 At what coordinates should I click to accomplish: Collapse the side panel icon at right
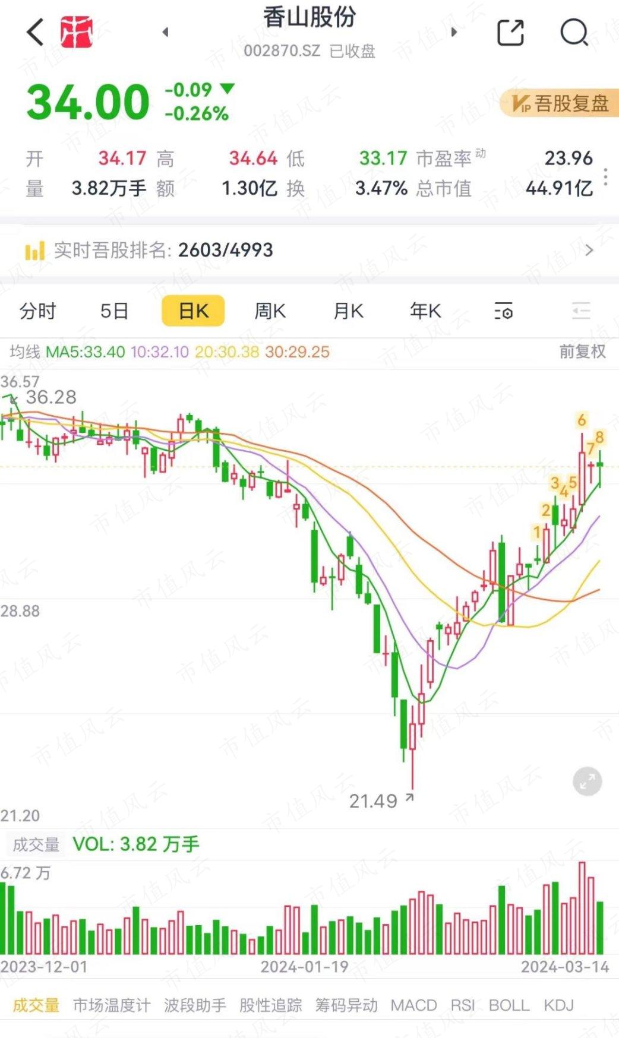[580, 311]
